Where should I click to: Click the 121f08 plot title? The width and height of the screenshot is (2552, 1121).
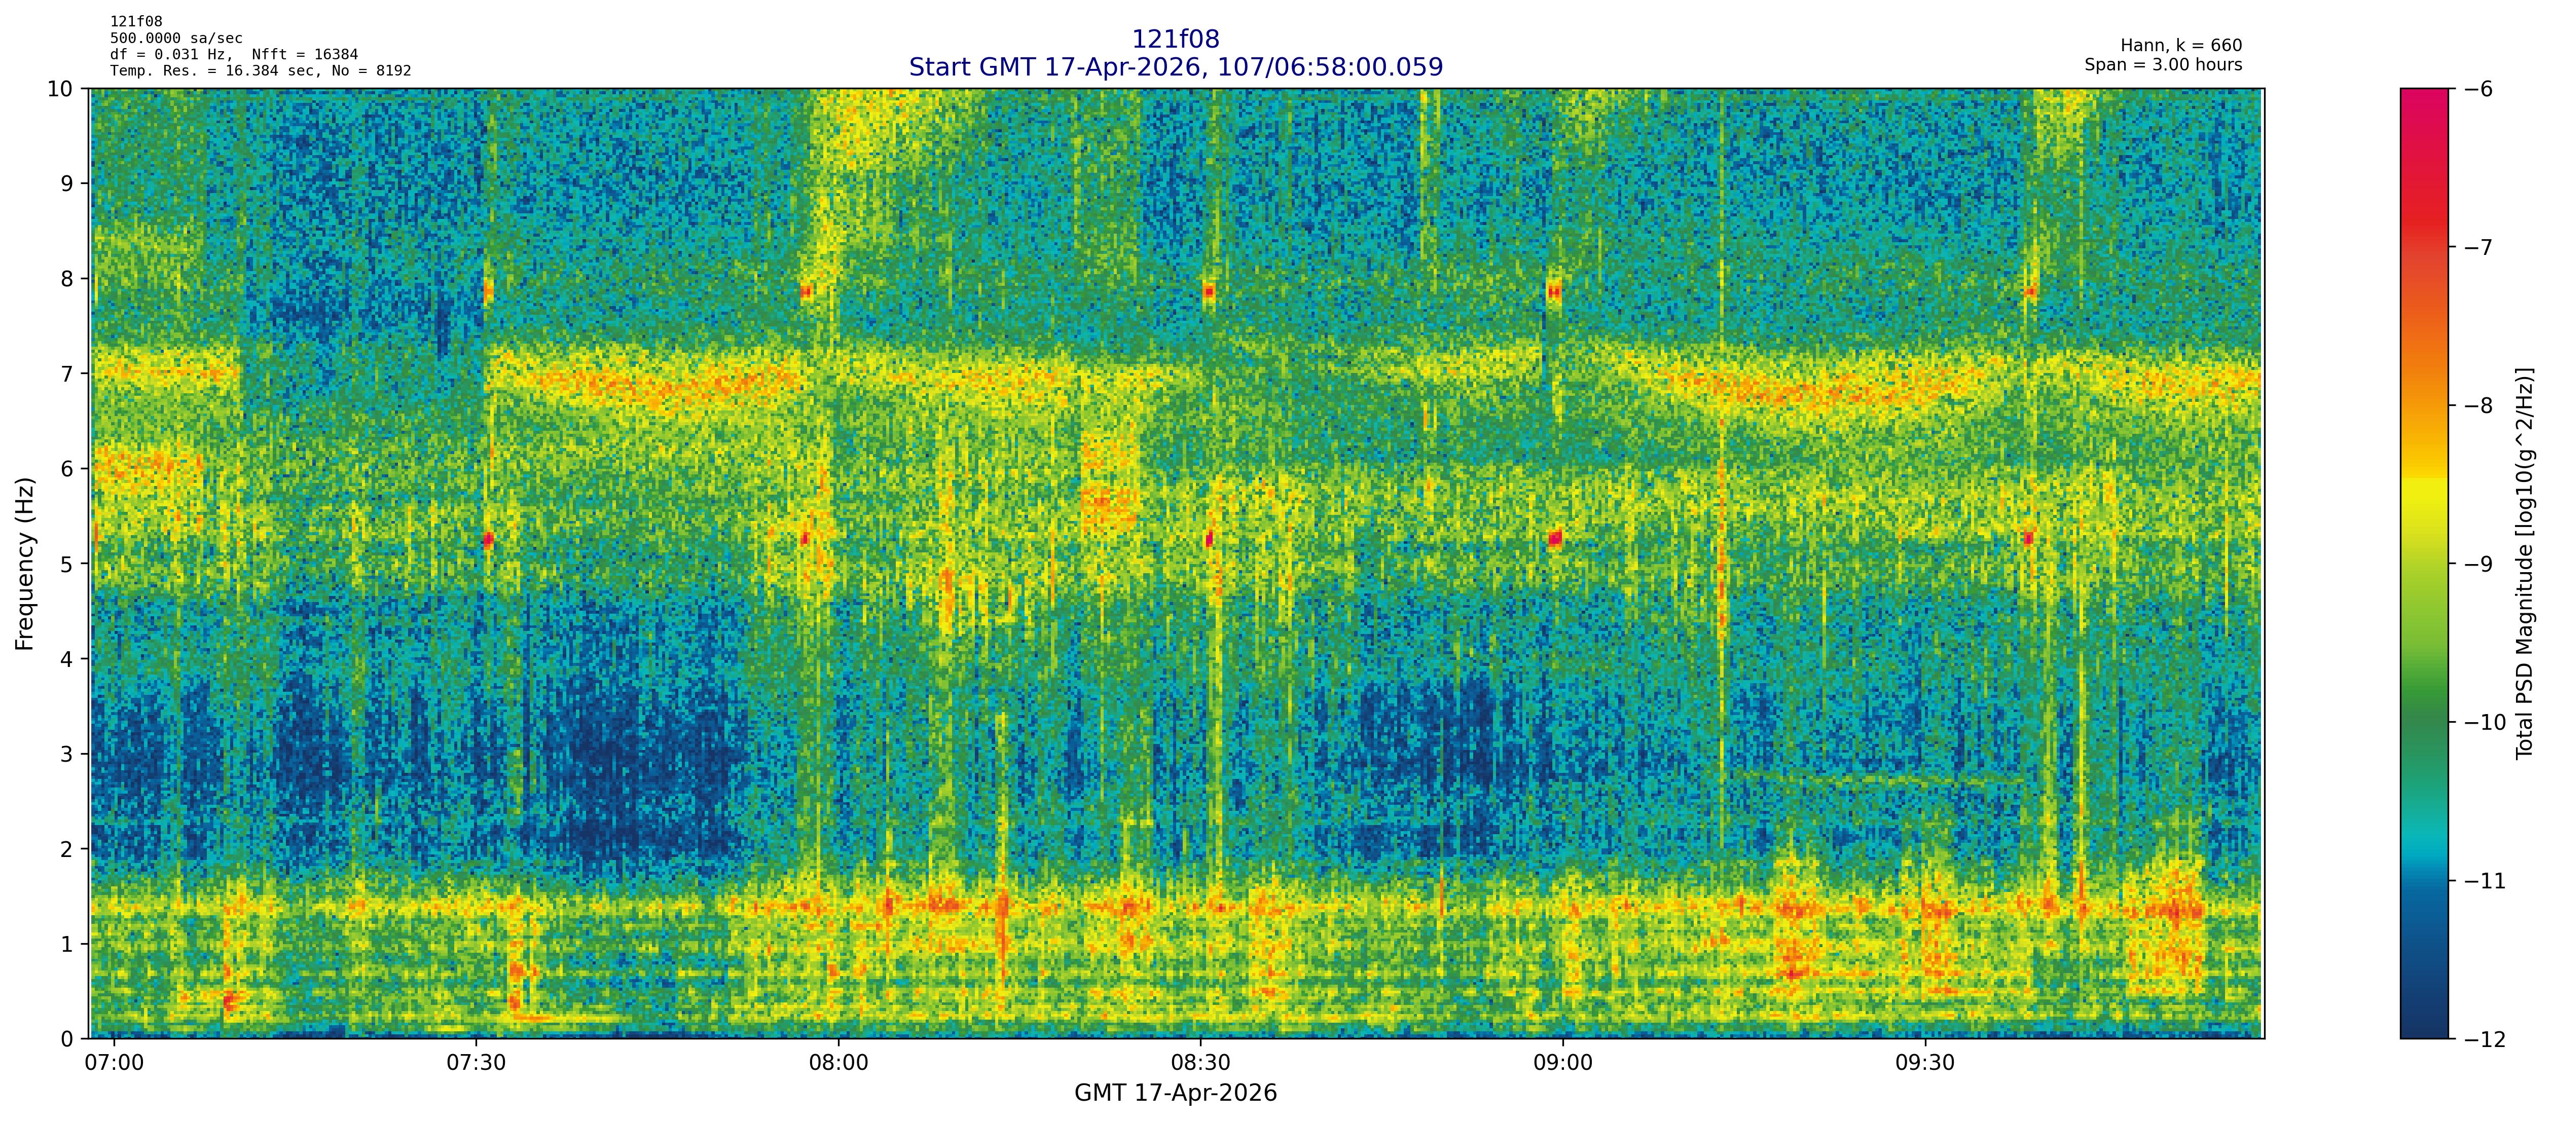coord(1175,40)
